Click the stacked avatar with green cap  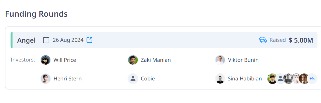coord(272,79)
